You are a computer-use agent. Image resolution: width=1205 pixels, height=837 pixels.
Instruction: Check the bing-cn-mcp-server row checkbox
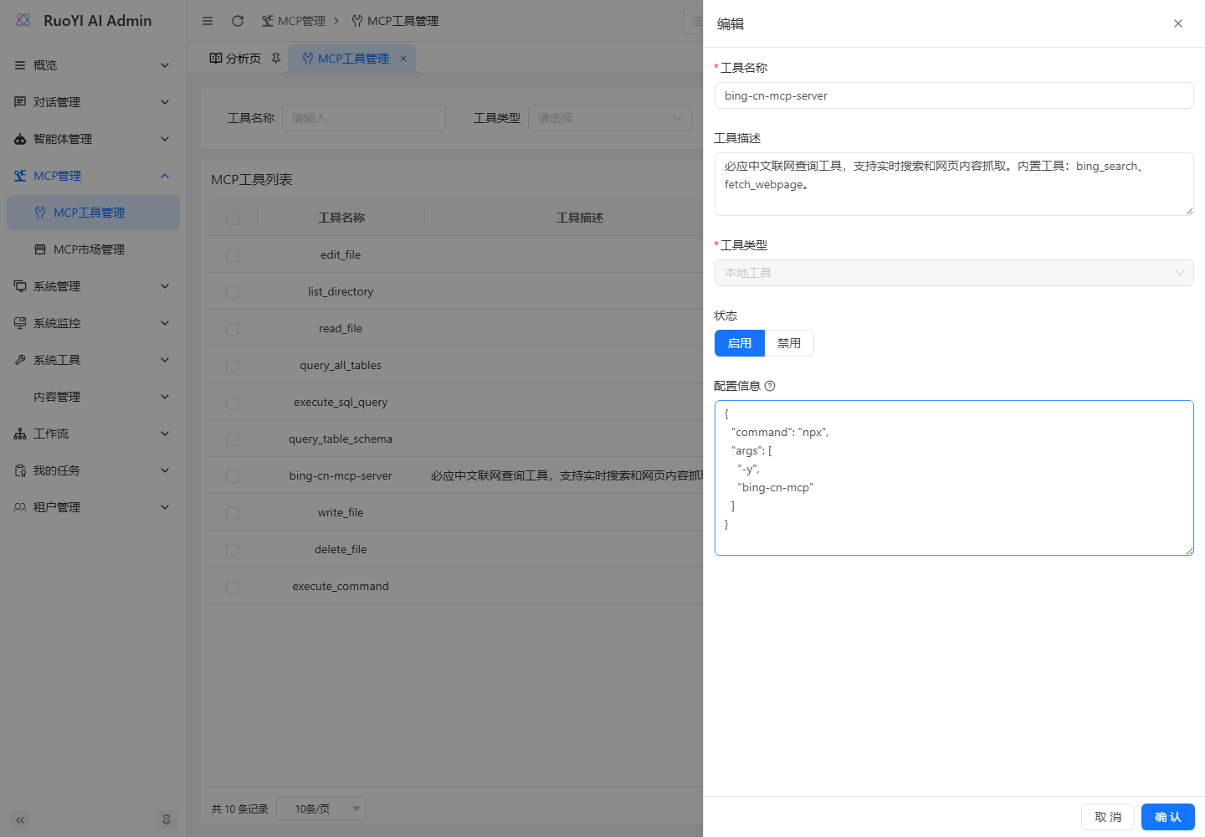pos(233,476)
